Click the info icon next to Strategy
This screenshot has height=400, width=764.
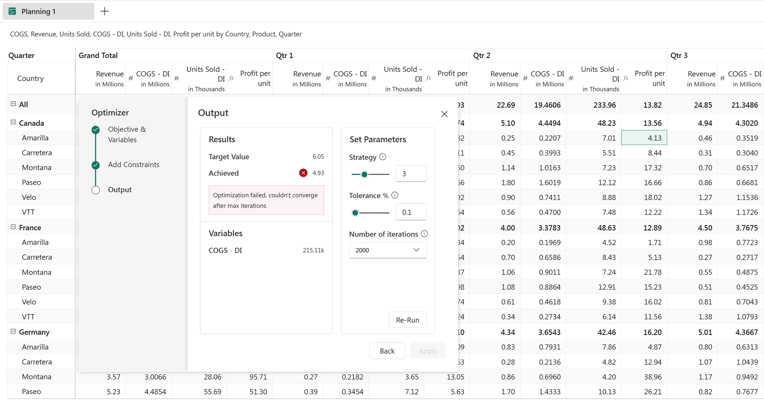[x=383, y=157]
